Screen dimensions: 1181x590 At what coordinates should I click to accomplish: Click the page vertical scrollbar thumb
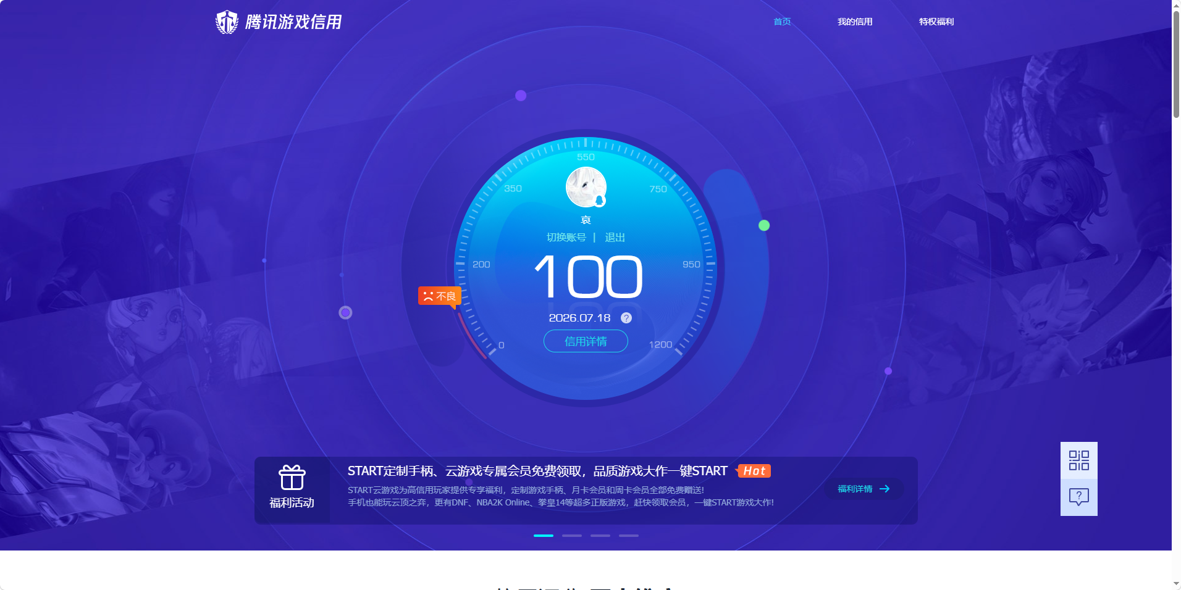click(1176, 65)
